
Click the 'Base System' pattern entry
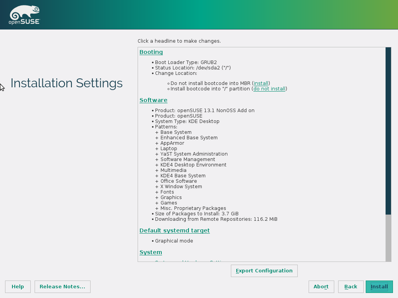[x=176, y=132]
